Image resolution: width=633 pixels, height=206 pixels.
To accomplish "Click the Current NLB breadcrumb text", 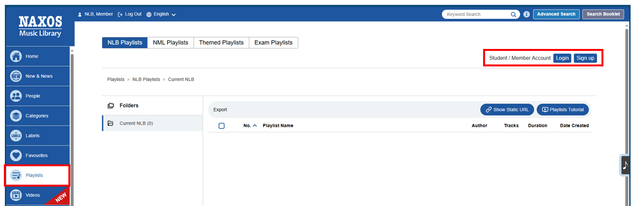I will (181, 79).
